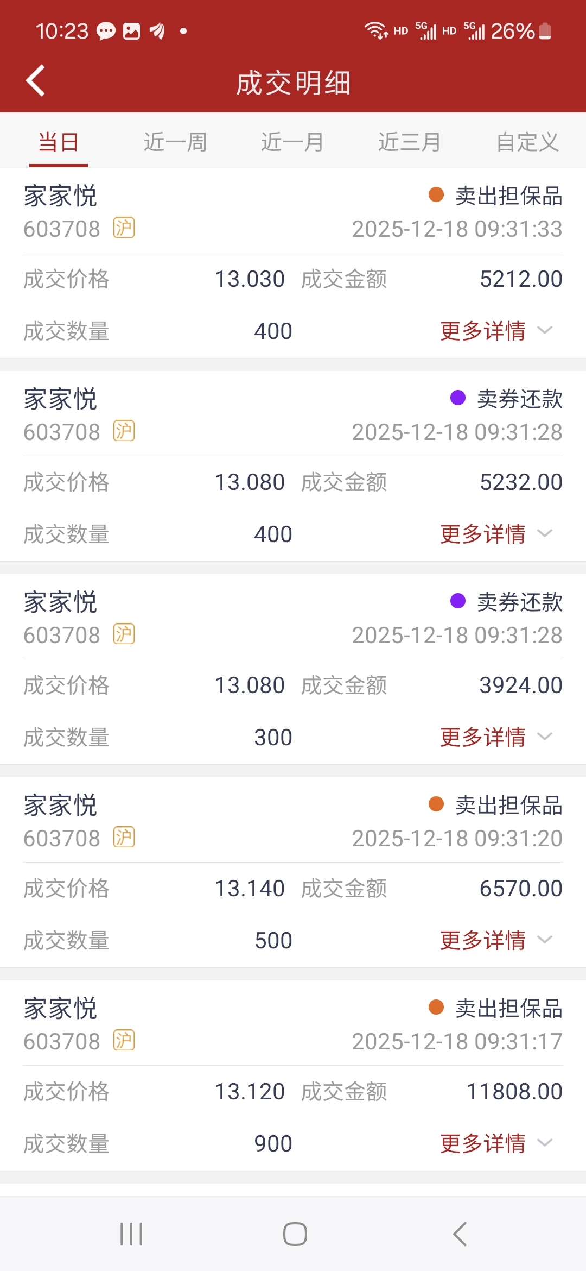Tap the battery icon in the status bar

(545, 32)
